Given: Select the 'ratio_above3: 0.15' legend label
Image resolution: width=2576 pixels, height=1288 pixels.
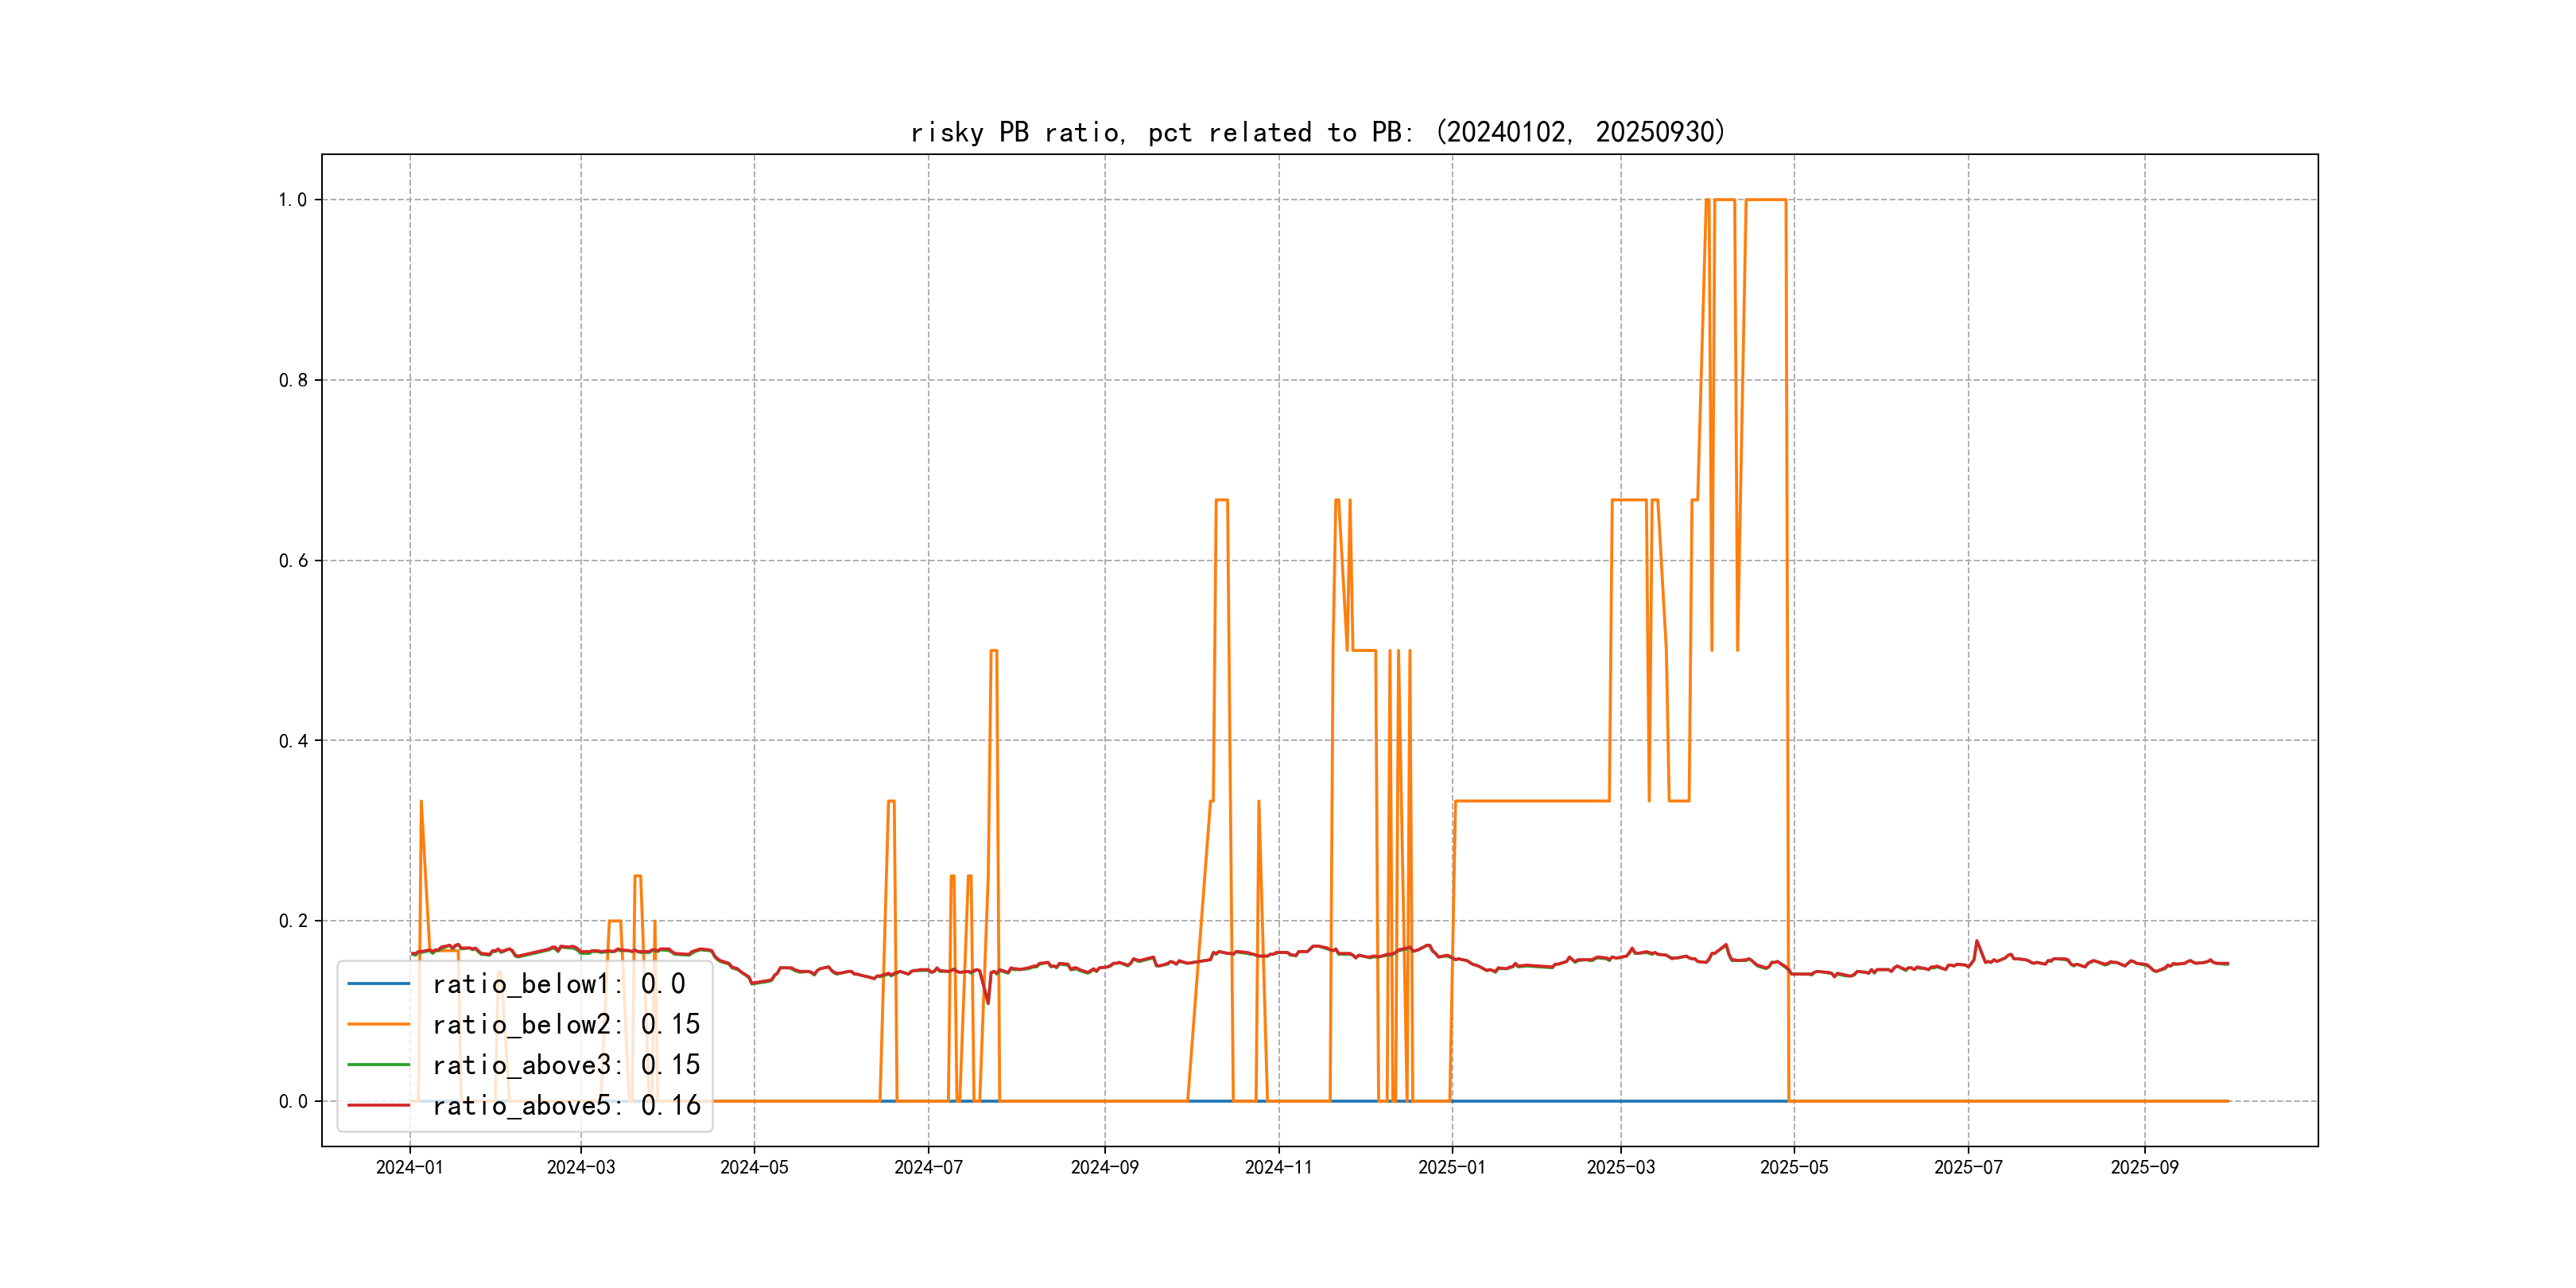Looking at the screenshot, I should 566,1065.
